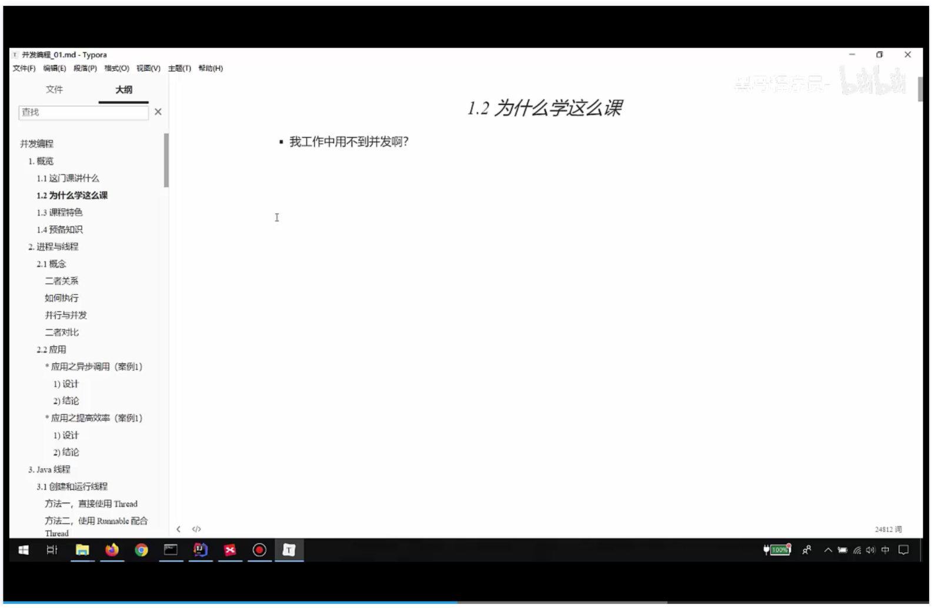Click the 查找 search field
Image resolution: width=935 pixels, height=608 pixels.
pos(84,113)
